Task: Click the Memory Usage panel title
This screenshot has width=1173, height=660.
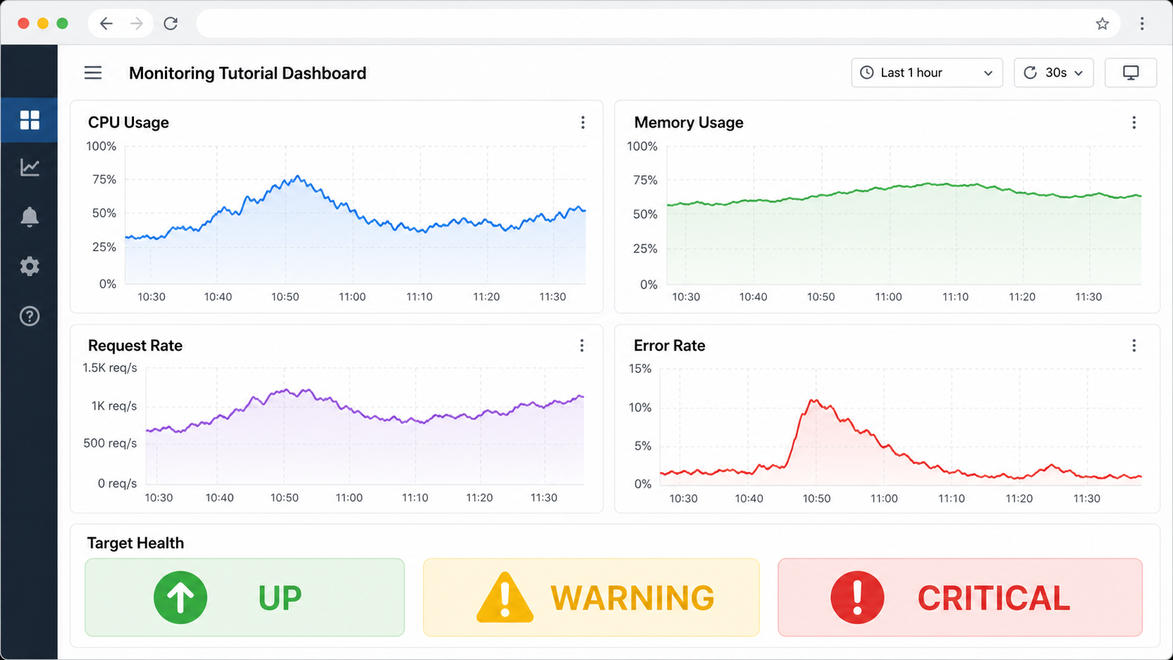Action: point(689,123)
